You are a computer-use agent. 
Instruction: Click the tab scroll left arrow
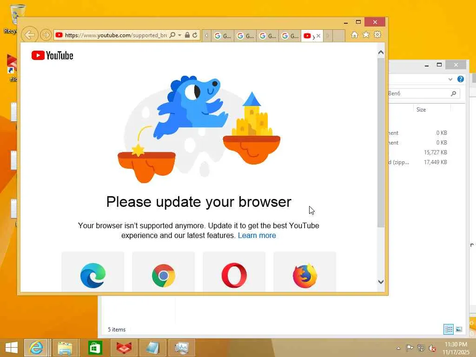(206, 36)
